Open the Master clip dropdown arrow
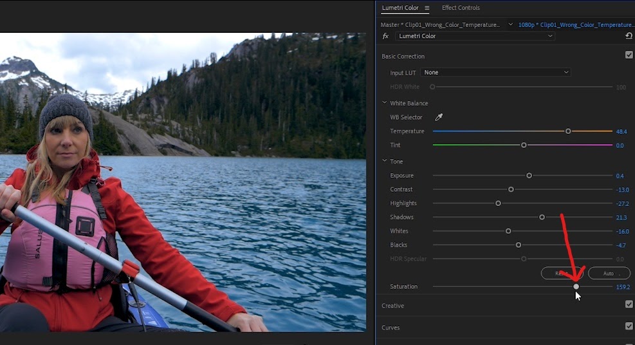The height and width of the screenshot is (345, 635). [x=511, y=24]
